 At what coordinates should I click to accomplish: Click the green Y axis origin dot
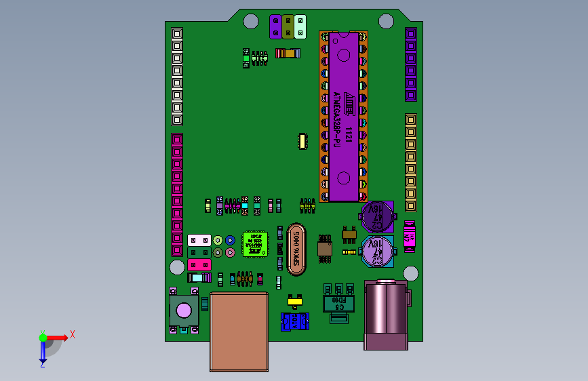(43, 338)
